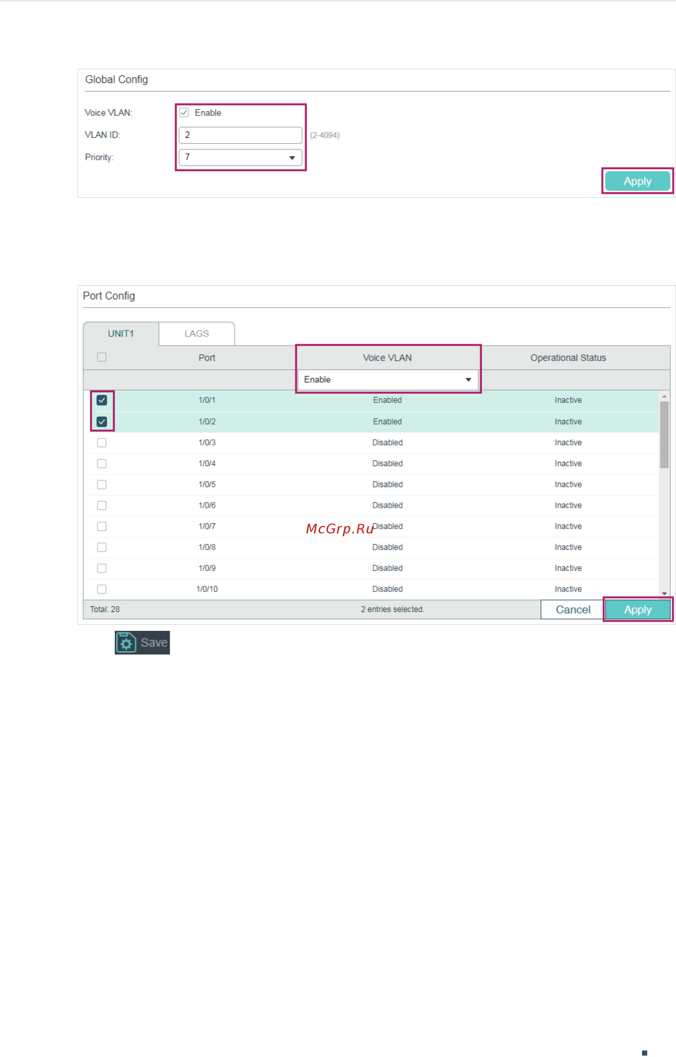Click the 2 entries selected text
Viewport: 676px width, 1057px height.
pos(392,610)
